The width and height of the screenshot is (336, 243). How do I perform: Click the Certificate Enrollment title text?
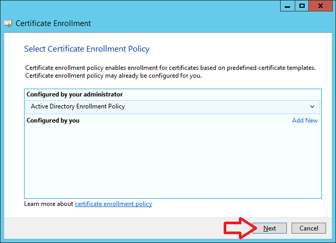[53, 23]
